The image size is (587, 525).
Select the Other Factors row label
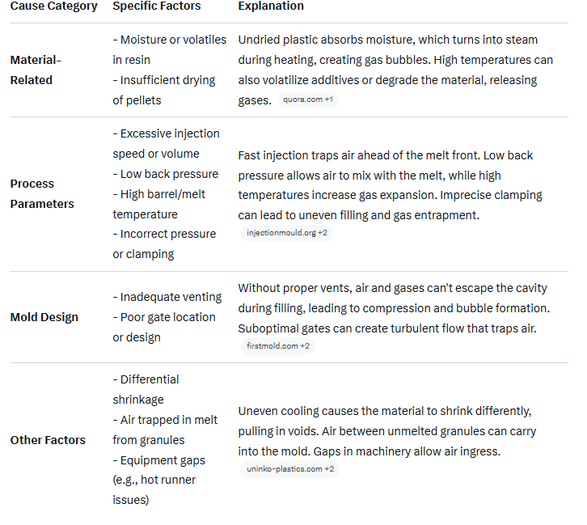coord(48,440)
